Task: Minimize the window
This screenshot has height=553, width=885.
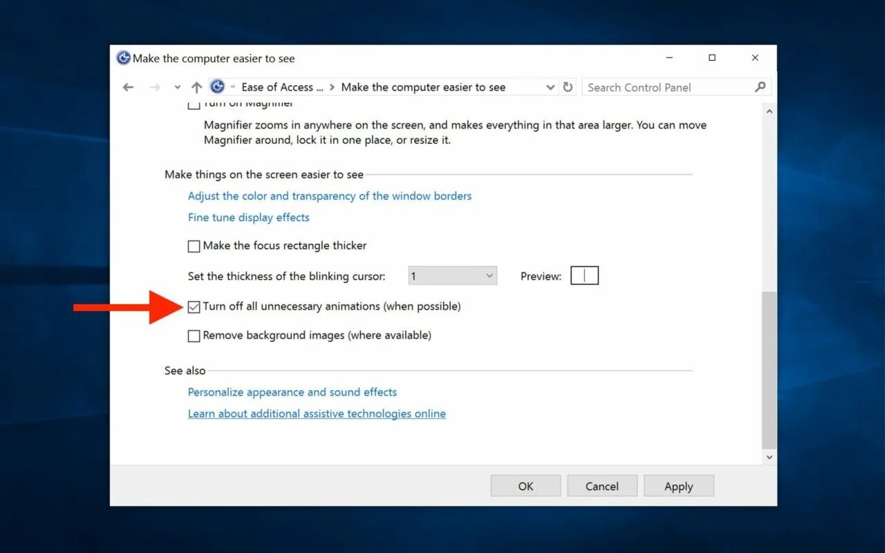Action: [x=669, y=58]
